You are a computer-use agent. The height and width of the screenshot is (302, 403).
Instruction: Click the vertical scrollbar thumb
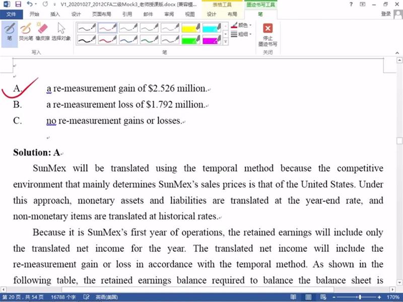pyautogui.click(x=399, y=141)
